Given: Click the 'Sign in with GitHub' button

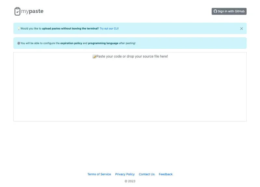Looking at the screenshot, I should (x=229, y=11).
